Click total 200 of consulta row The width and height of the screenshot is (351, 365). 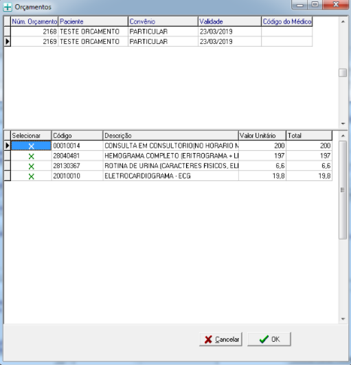pos(309,145)
